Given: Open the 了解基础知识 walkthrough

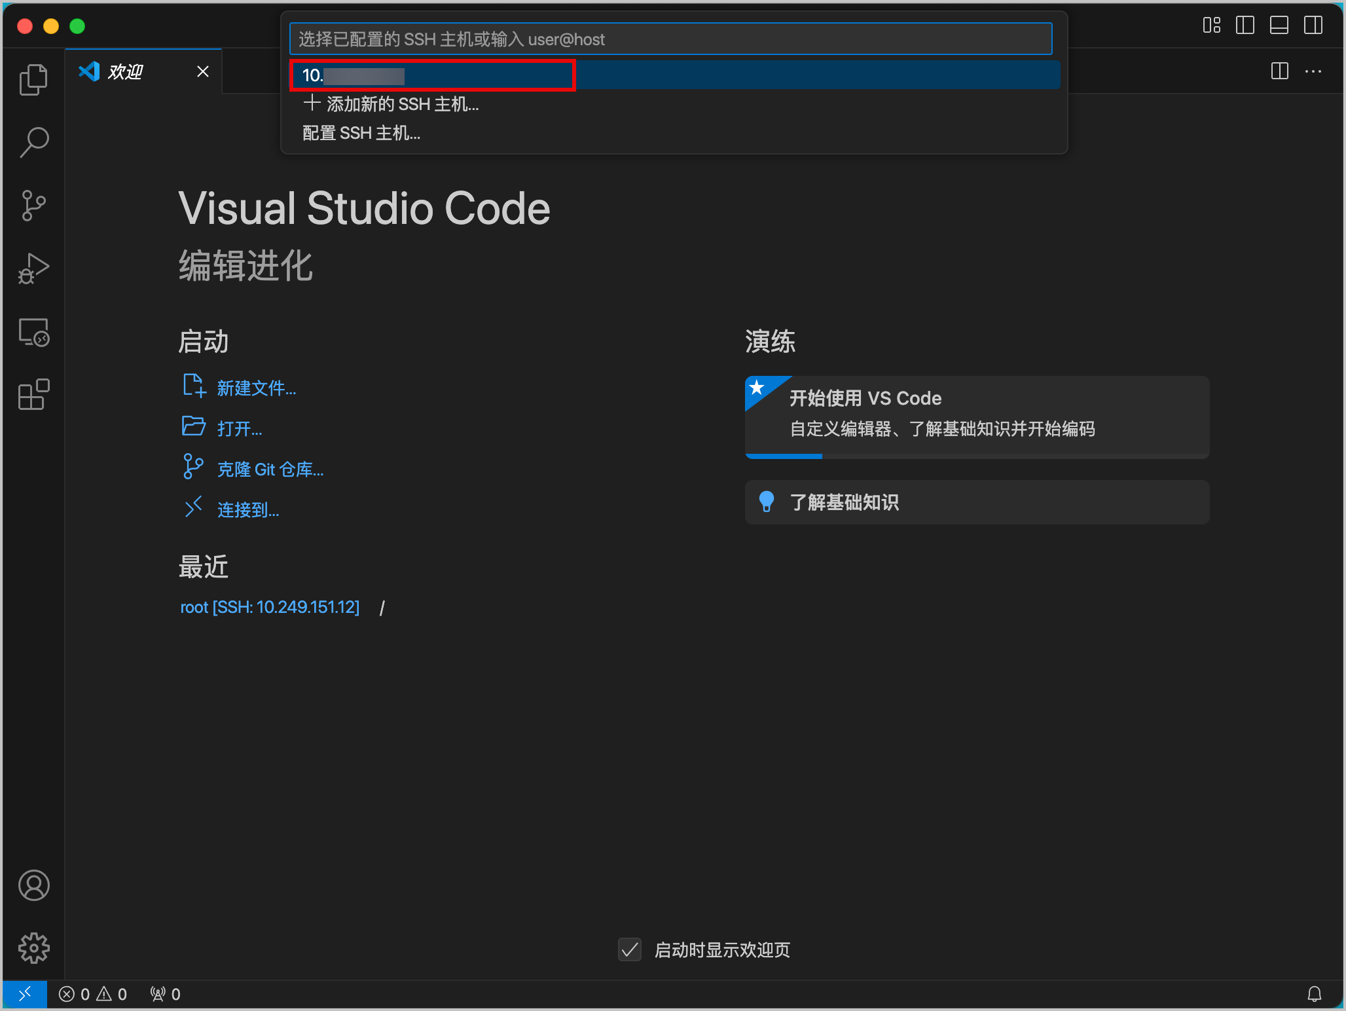Looking at the screenshot, I should (x=977, y=502).
